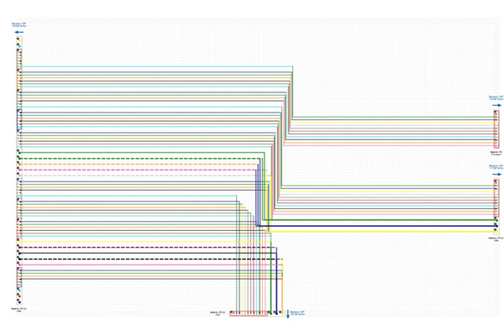This screenshot has width=504, height=336.
Task: Select the thick solid green wire
Action: coord(378,221)
